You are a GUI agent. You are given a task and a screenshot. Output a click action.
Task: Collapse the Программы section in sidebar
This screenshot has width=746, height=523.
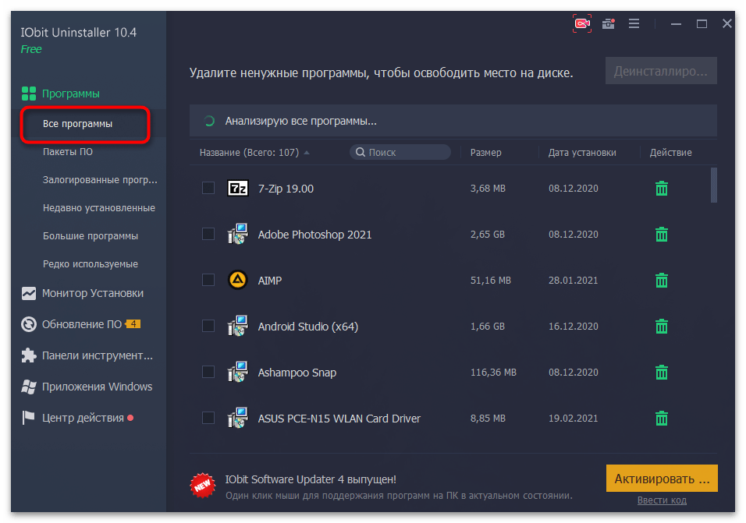tap(70, 94)
